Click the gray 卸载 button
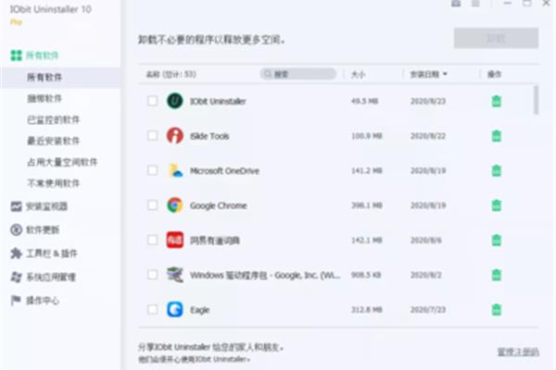556x370 pixels. tap(496, 38)
